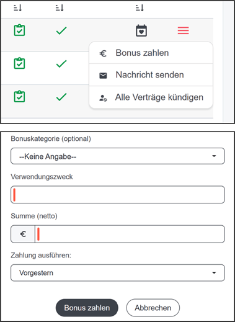
Task: Click the calendar heart icon
Action: [141, 30]
